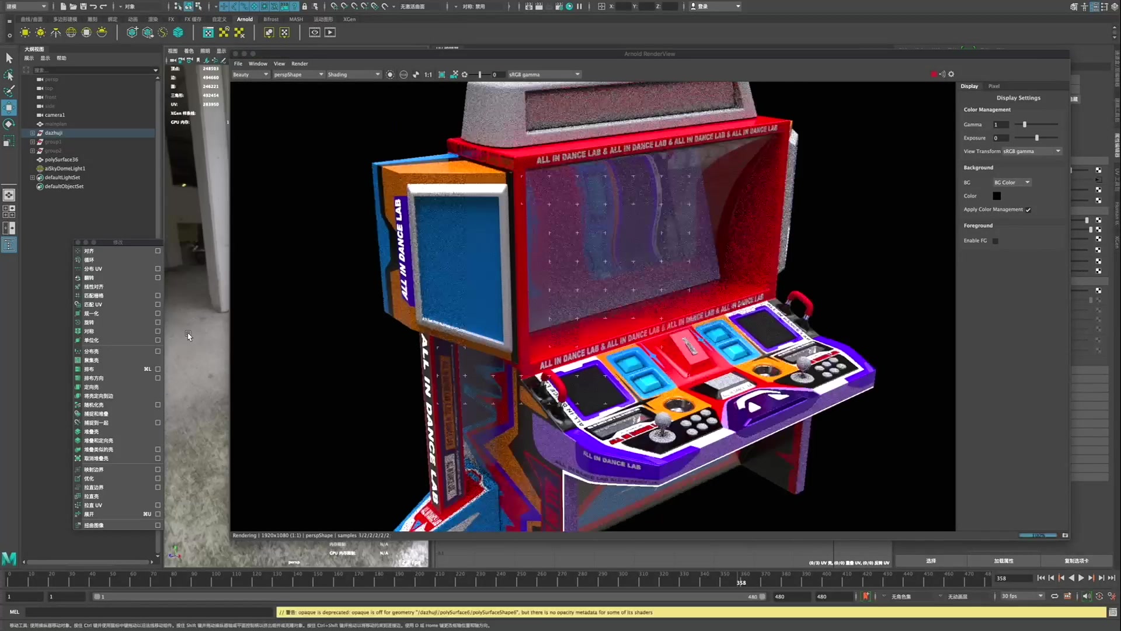Open the Shading mode dropdown

click(354, 75)
